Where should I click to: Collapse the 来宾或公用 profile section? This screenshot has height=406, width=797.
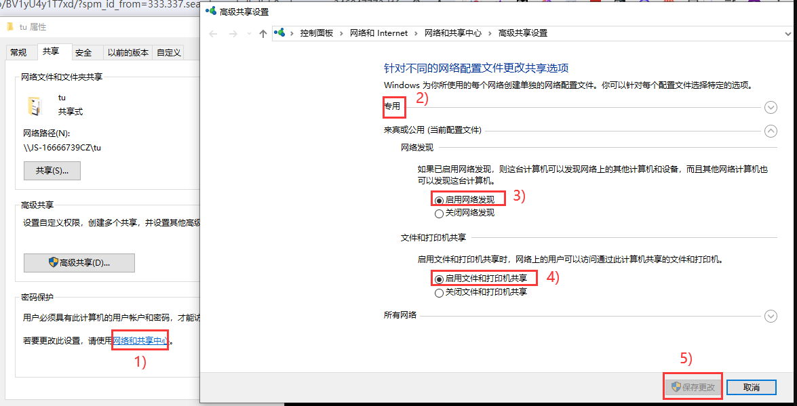pos(770,131)
